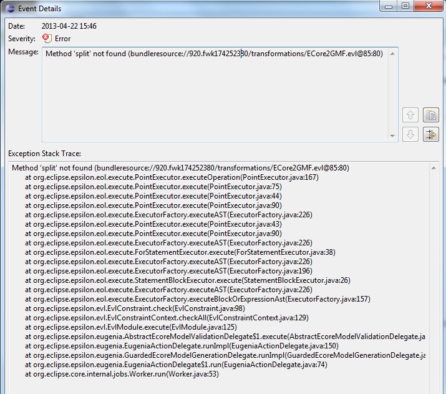Screen dimensions: 446x394
Task: Click the next event down-arrow button
Action: pyautogui.click(x=410, y=134)
